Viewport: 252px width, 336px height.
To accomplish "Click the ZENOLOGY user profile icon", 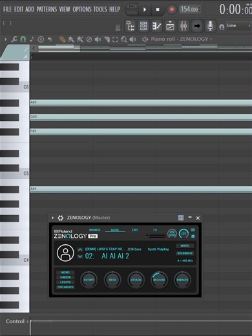I will tap(65, 253).
